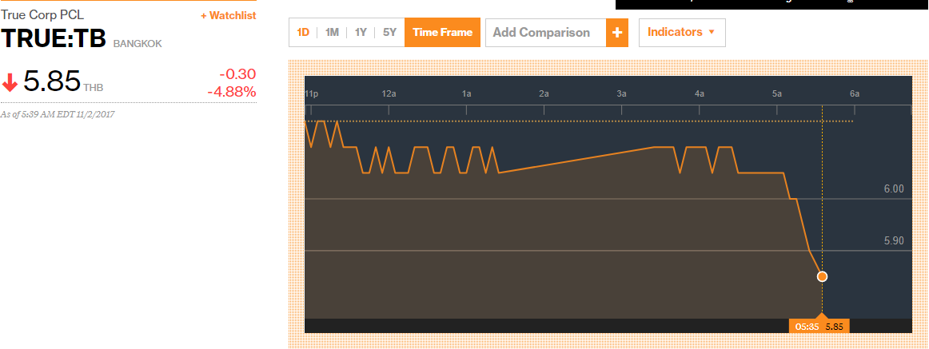Image resolution: width=929 pixels, height=349 pixels.
Task: Click the 3a label on time axis
Action: (621, 93)
